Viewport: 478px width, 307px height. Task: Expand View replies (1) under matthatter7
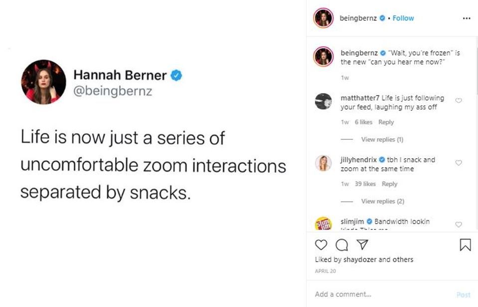(382, 139)
